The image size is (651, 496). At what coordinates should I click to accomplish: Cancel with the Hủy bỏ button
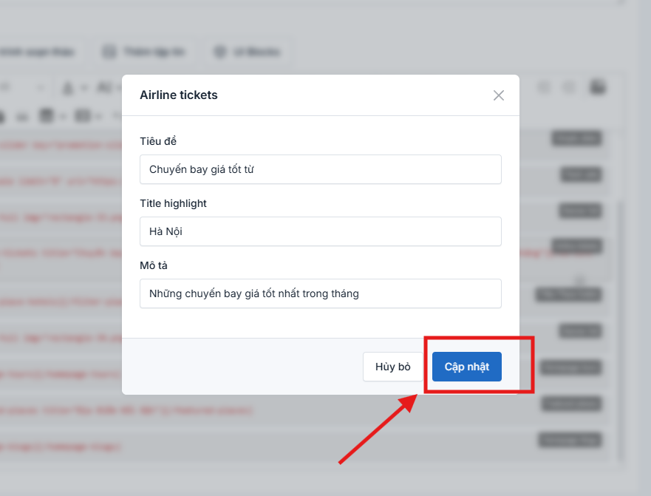[393, 367]
